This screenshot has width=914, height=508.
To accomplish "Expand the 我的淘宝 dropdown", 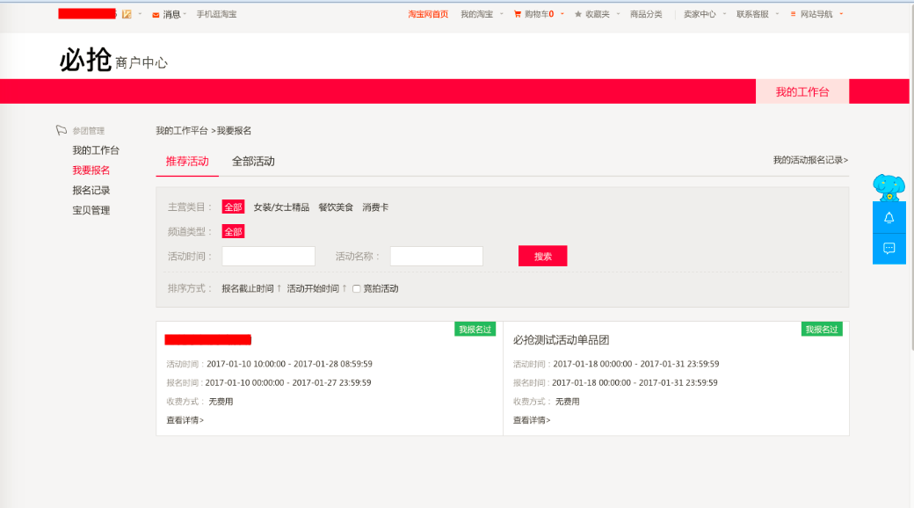I will pyautogui.click(x=481, y=14).
